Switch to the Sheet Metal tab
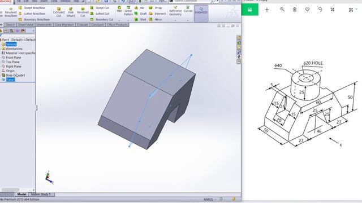 (26, 25)
